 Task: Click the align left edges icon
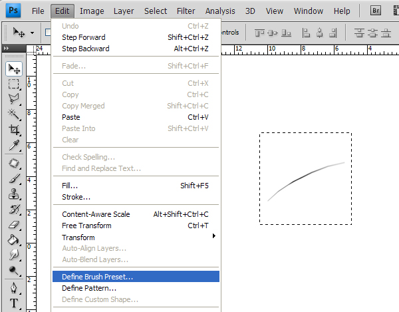coord(308,33)
